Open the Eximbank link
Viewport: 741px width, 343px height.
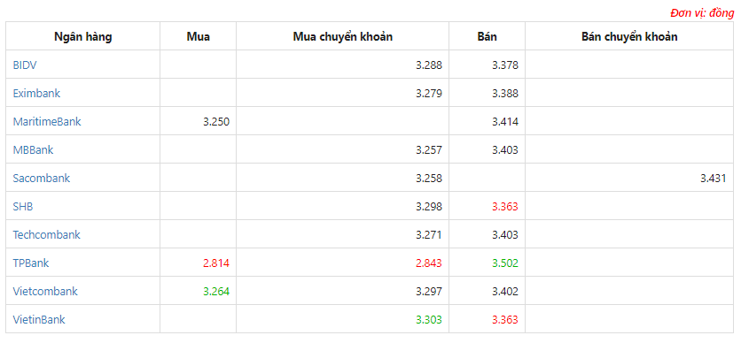click(x=36, y=94)
